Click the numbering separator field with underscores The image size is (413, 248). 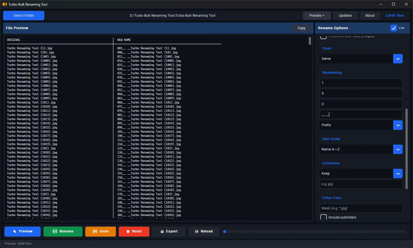pyautogui.click(x=361, y=115)
